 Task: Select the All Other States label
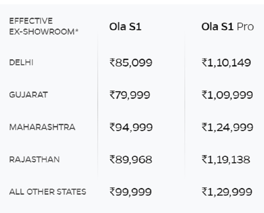(48, 192)
